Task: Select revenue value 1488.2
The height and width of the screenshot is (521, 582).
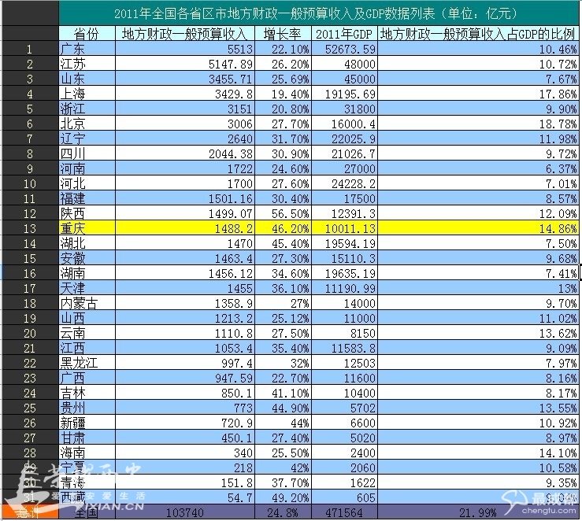Action: (185, 228)
